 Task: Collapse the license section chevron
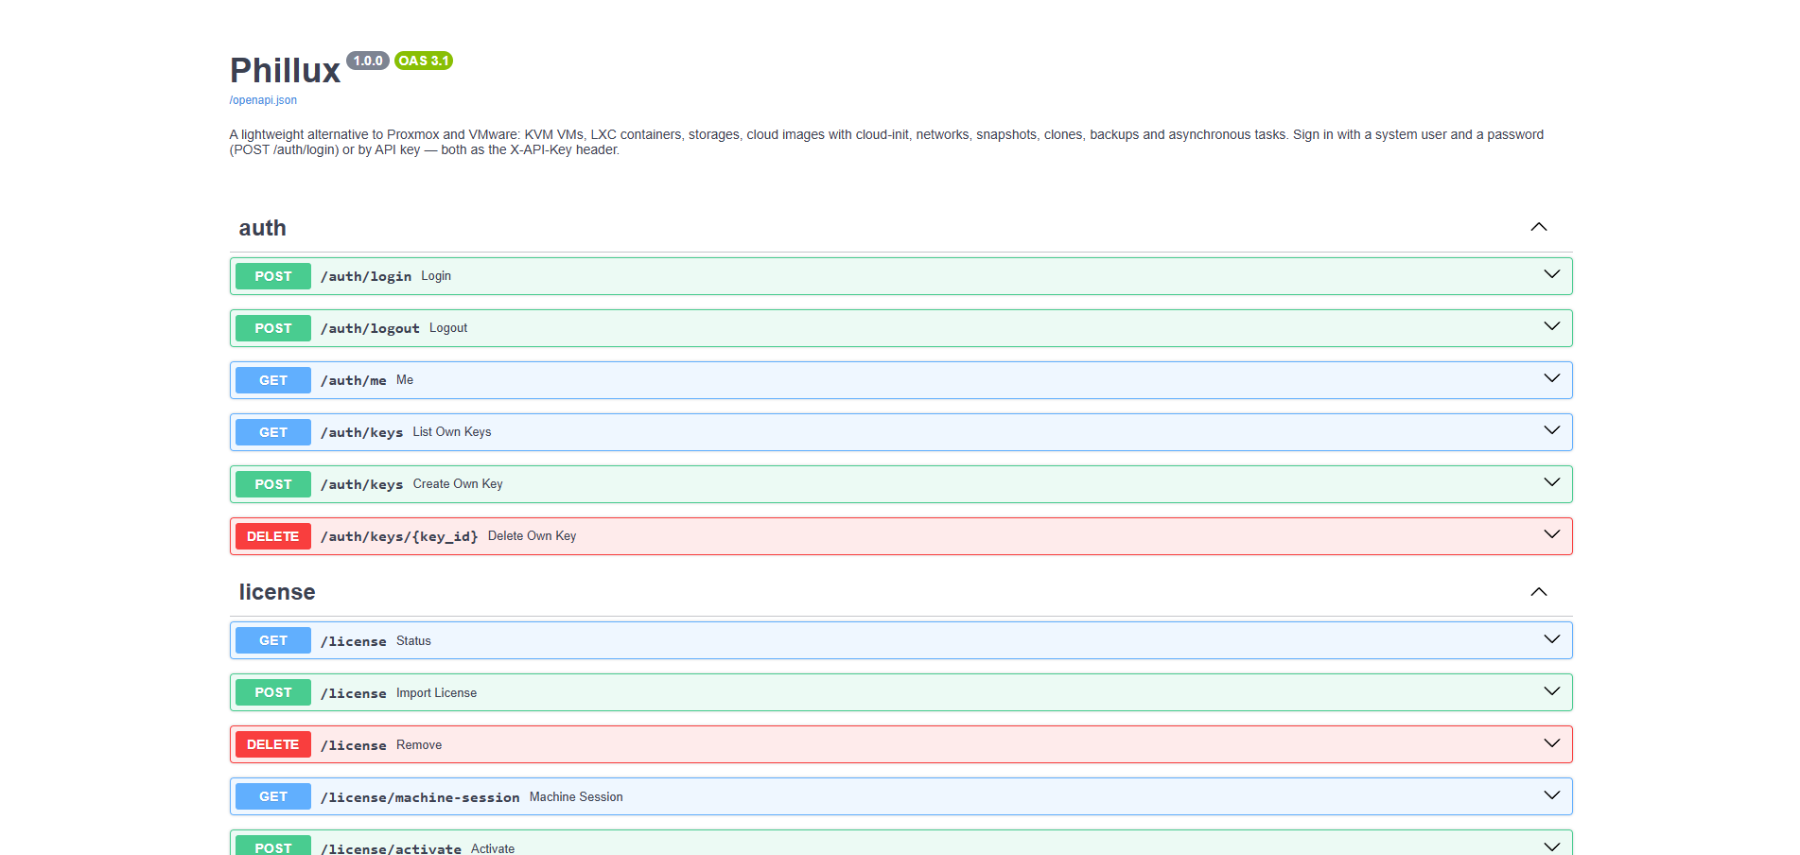[x=1539, y=592]
